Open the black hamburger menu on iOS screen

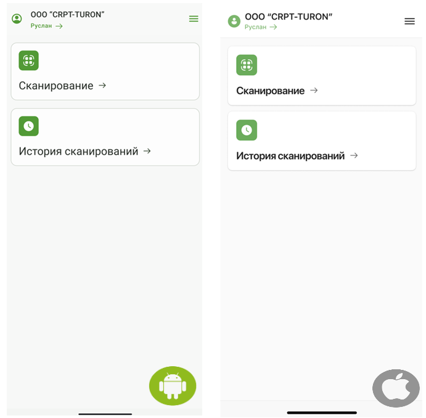point(409,21)
